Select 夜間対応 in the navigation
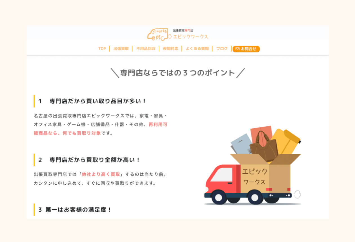The height and width of the screenshot is (242, 355). [170, 49]
